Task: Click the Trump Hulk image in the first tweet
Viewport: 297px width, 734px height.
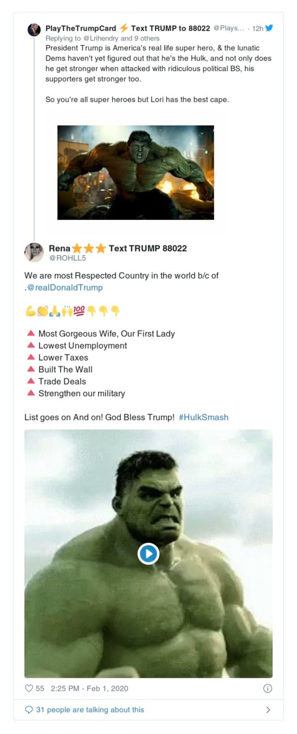Action: pos(136,172)
